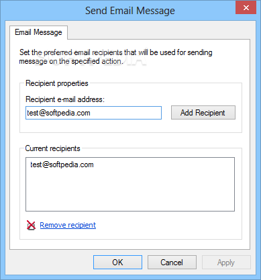Cancel the email message settings

point(172,263)
